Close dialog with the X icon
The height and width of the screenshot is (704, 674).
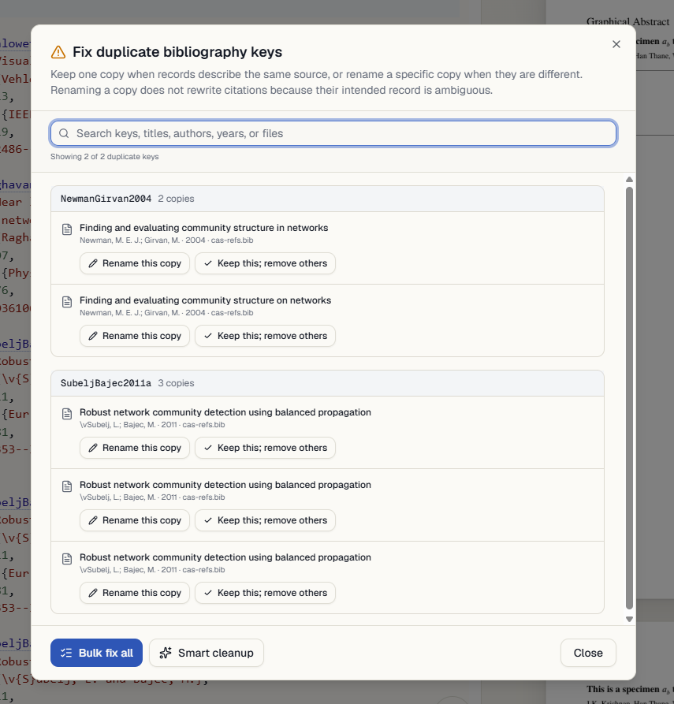coord(616,44)
